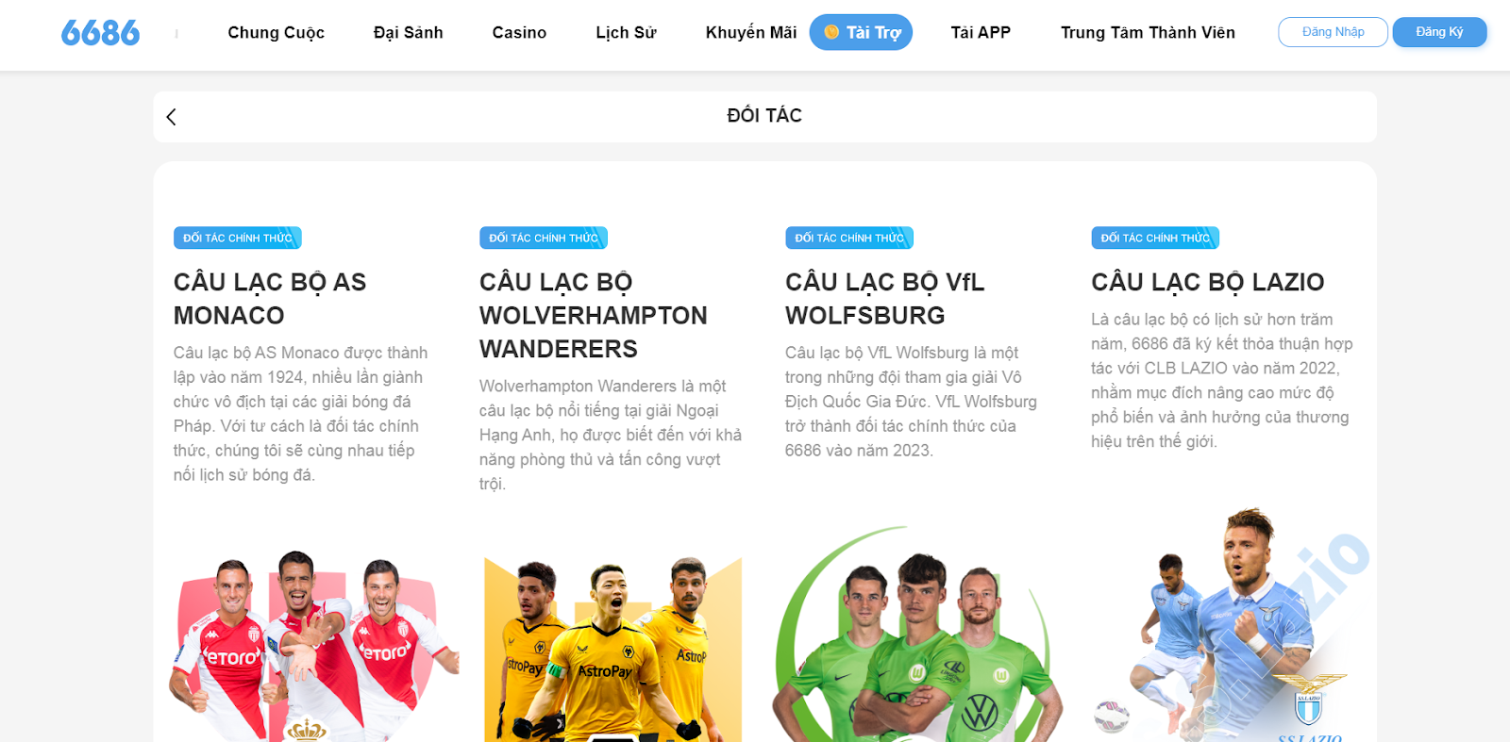1510x742 pixels.
Task: Click AS Monaco's Đối Tác Chính Thức badge
Action: click(238, 238)
